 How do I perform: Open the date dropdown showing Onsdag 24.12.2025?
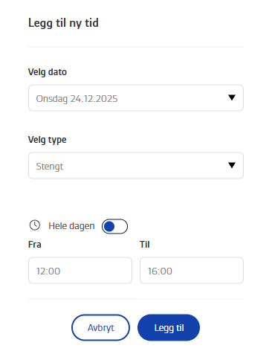(136, 98)
